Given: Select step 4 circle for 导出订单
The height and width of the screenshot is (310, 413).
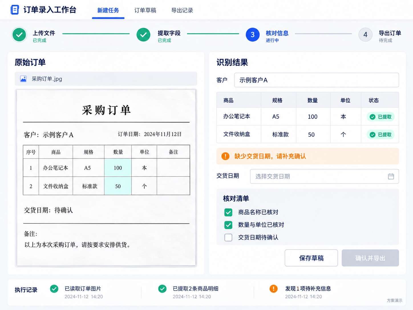Looking at the screenshot, I should 365,35.
